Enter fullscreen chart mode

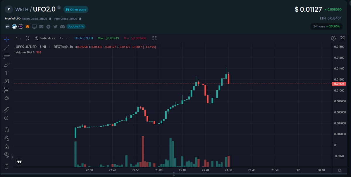pos(154,38)
